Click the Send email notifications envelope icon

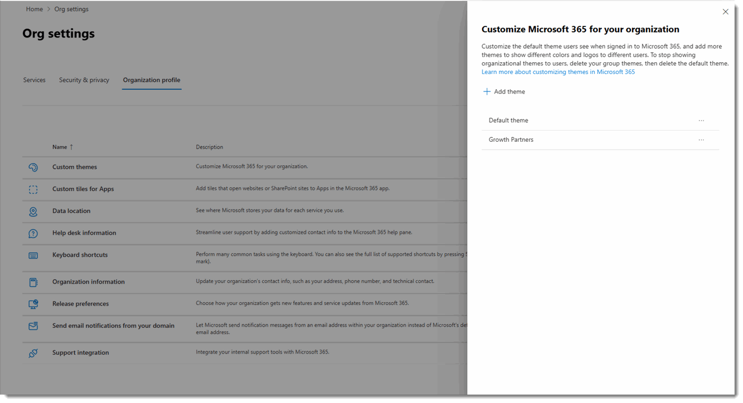point(33,326)
